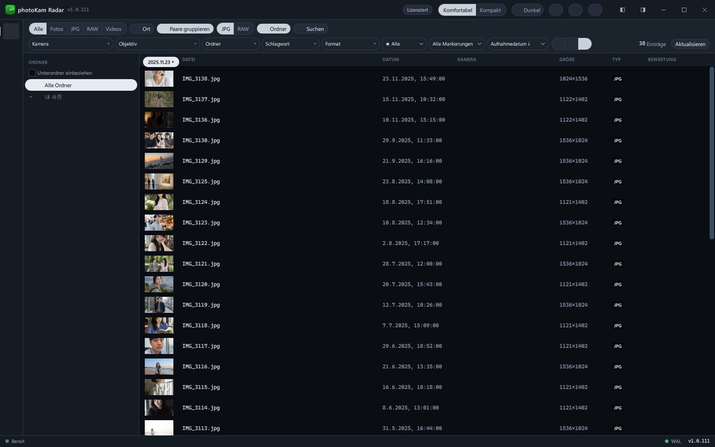Check Unterordner einbeziehen checkbox
715x447 pixels.
(x=32, y=73)
